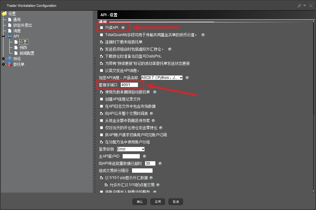
Task: Click help icon next to 只读API
Action: coord(123,28)
